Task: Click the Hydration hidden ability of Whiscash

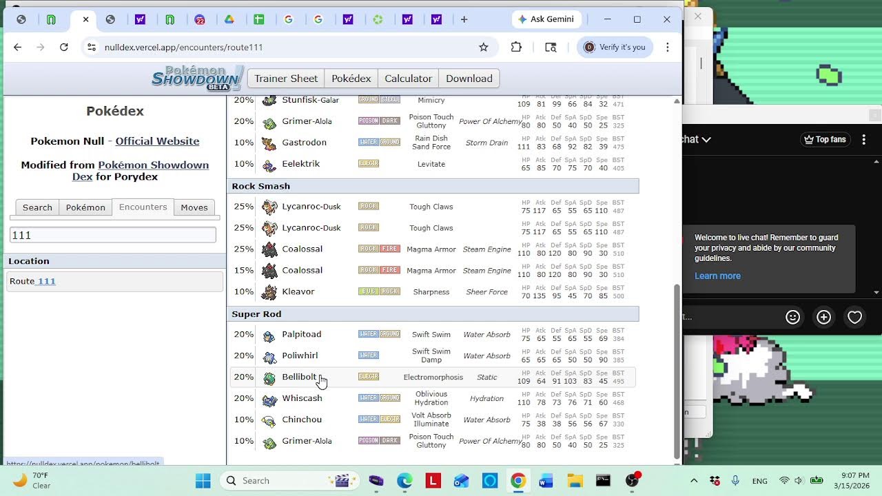Action: (x=486, y=399)
